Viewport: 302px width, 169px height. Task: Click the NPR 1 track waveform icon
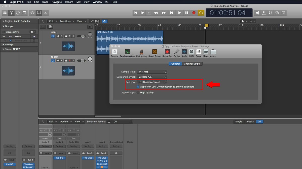[68, 46]
